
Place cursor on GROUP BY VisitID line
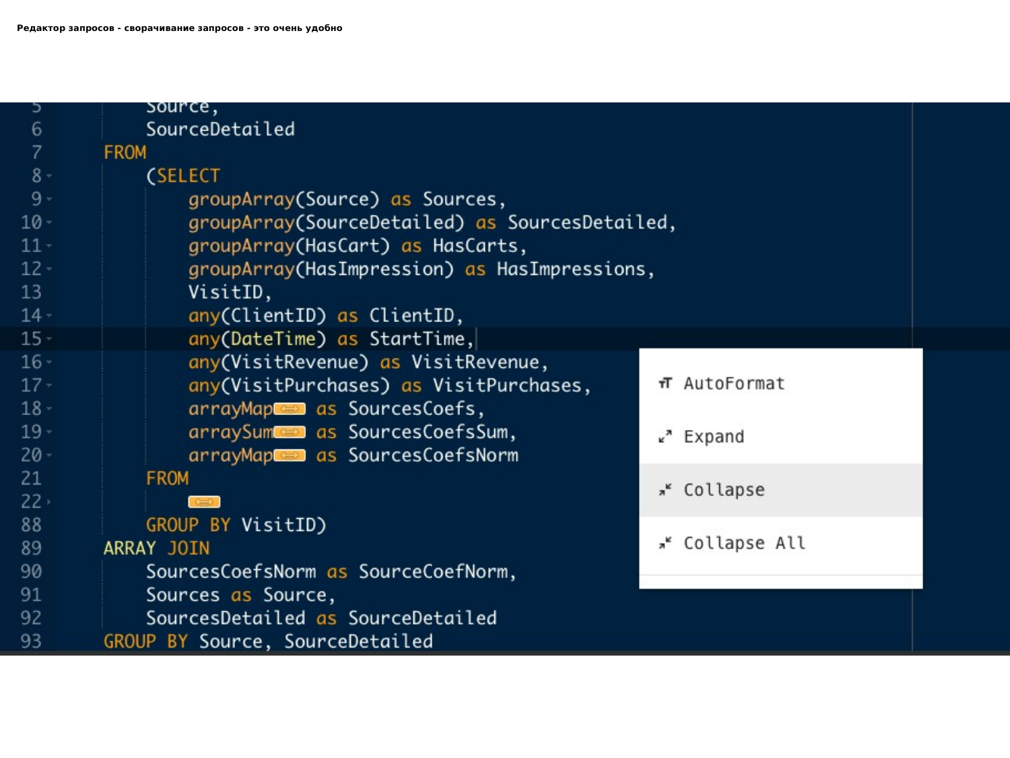236,526
